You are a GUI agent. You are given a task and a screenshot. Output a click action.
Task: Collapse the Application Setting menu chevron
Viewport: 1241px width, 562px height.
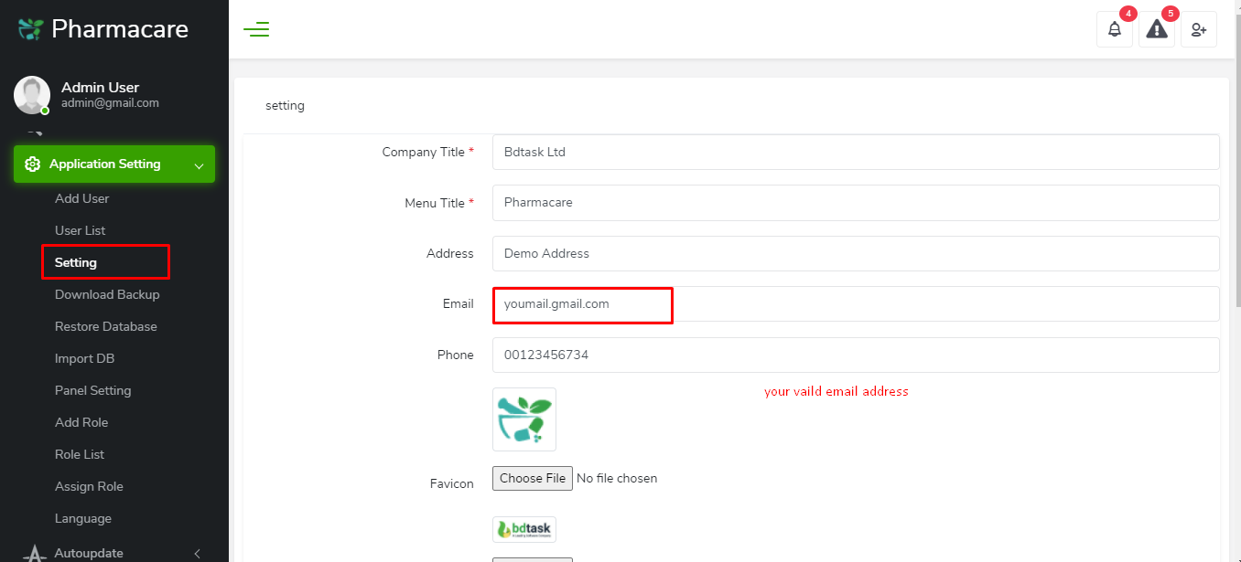[x=199, y=165]
